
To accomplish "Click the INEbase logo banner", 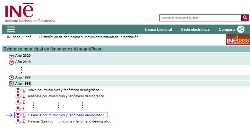I will [238, 40].
